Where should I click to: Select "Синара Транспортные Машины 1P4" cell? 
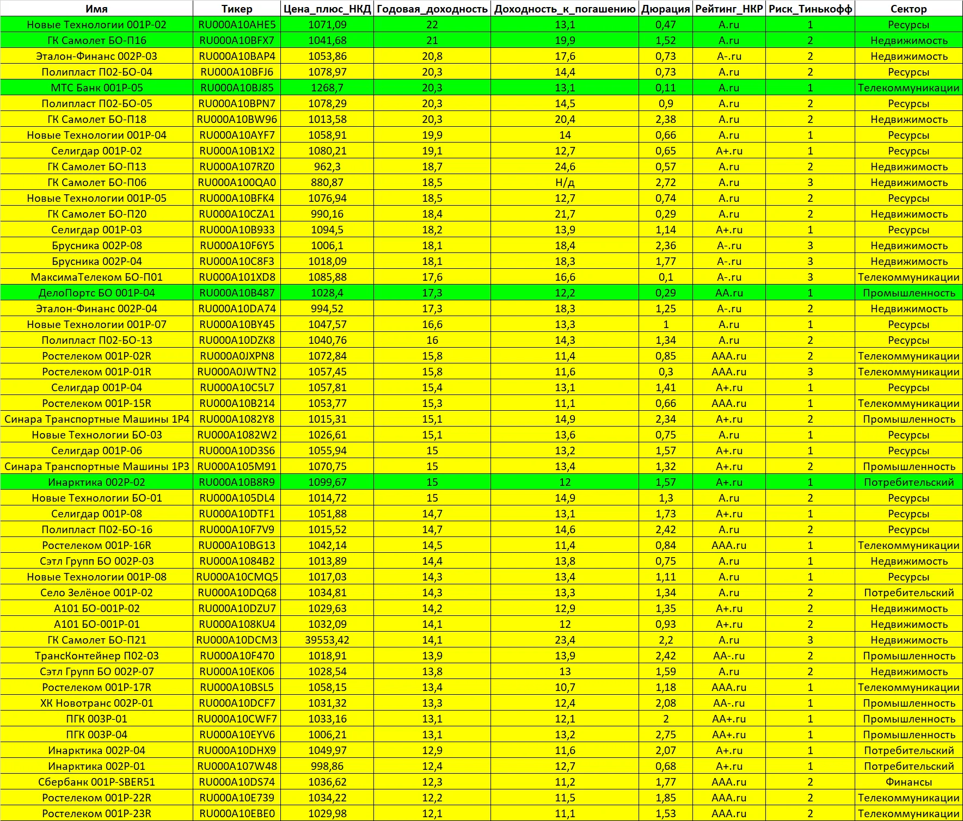click(x=97, y=419)
